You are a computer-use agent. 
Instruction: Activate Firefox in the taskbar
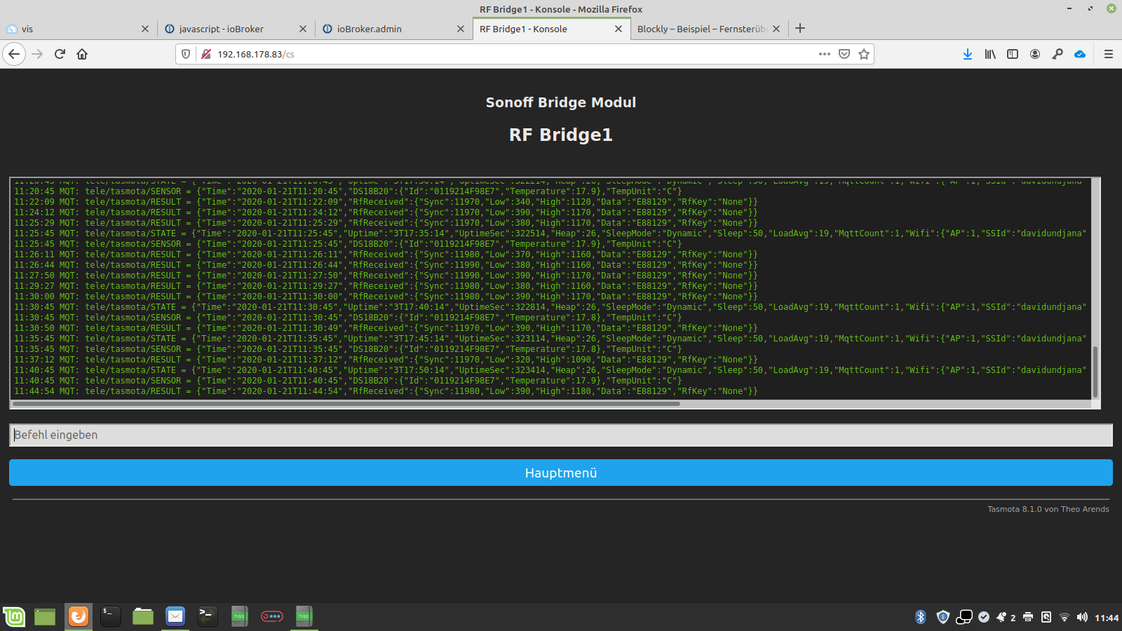pyautogui.click(x=79, y=616)
